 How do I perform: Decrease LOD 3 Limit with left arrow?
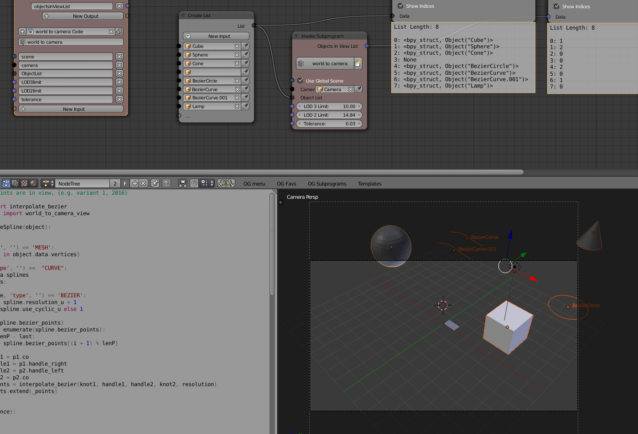(300, 106)
